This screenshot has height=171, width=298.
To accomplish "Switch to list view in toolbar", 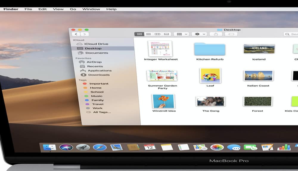I will (x=148, y=34).
